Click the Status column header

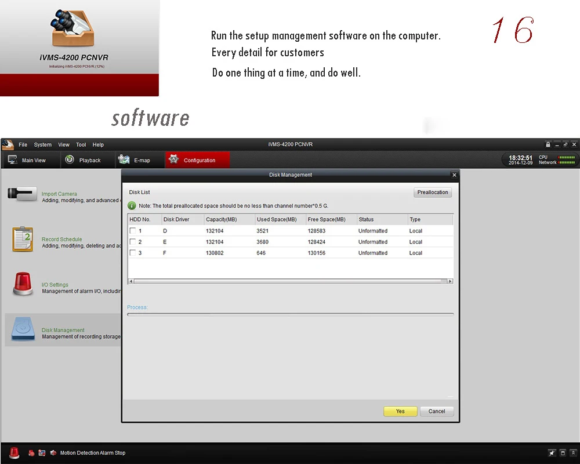tap(382, 219)
